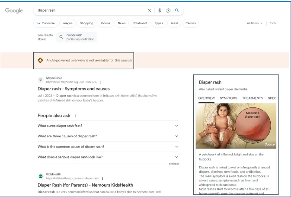Screen dimensions: 291x197
Task: Click the People also ask heading
Action: (54, 116)
